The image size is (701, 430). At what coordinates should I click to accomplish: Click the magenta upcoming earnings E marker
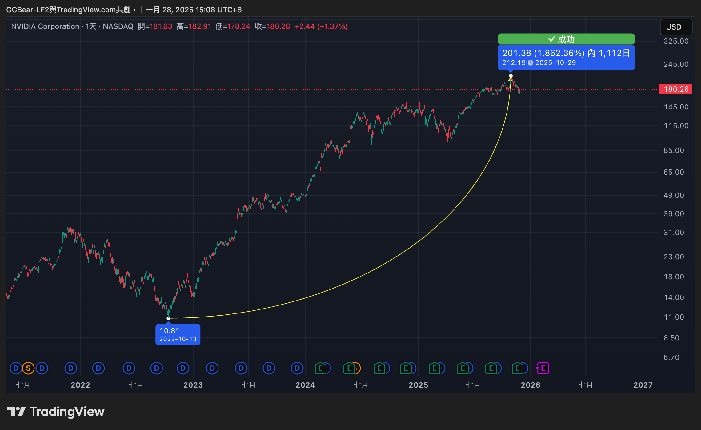click(x=543, y=368)
